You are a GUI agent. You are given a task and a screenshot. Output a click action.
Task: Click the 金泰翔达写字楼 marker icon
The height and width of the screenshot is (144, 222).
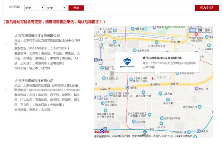coord(162,118)
